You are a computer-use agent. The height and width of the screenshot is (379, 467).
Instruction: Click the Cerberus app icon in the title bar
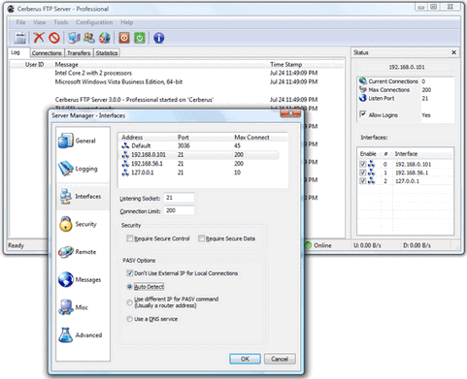12,9
